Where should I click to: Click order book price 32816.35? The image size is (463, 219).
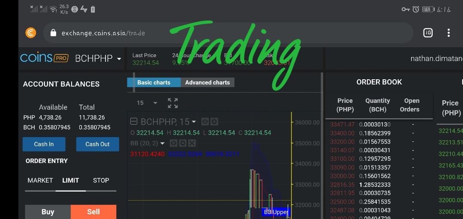(x=342, y=185)
